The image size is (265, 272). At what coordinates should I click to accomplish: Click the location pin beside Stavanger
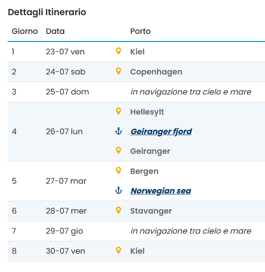click(x=118, y=210)
